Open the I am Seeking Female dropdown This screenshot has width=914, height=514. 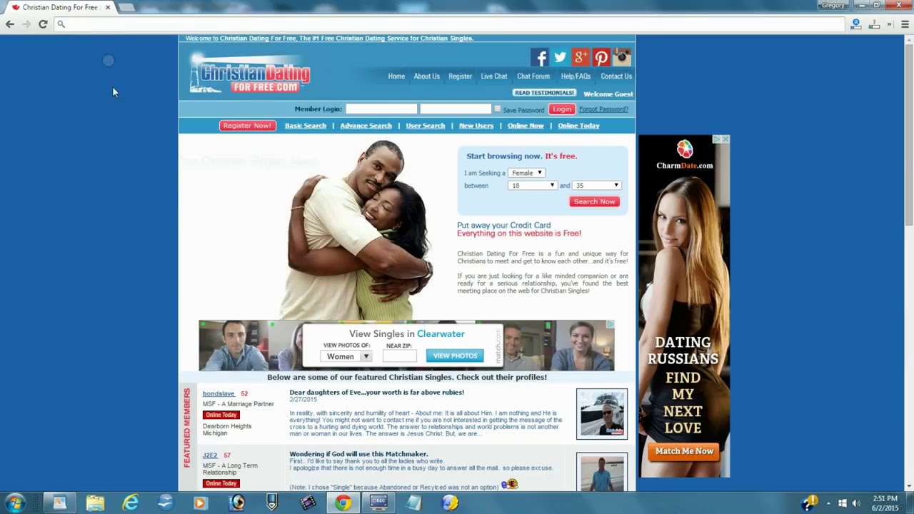coord(526,173)
